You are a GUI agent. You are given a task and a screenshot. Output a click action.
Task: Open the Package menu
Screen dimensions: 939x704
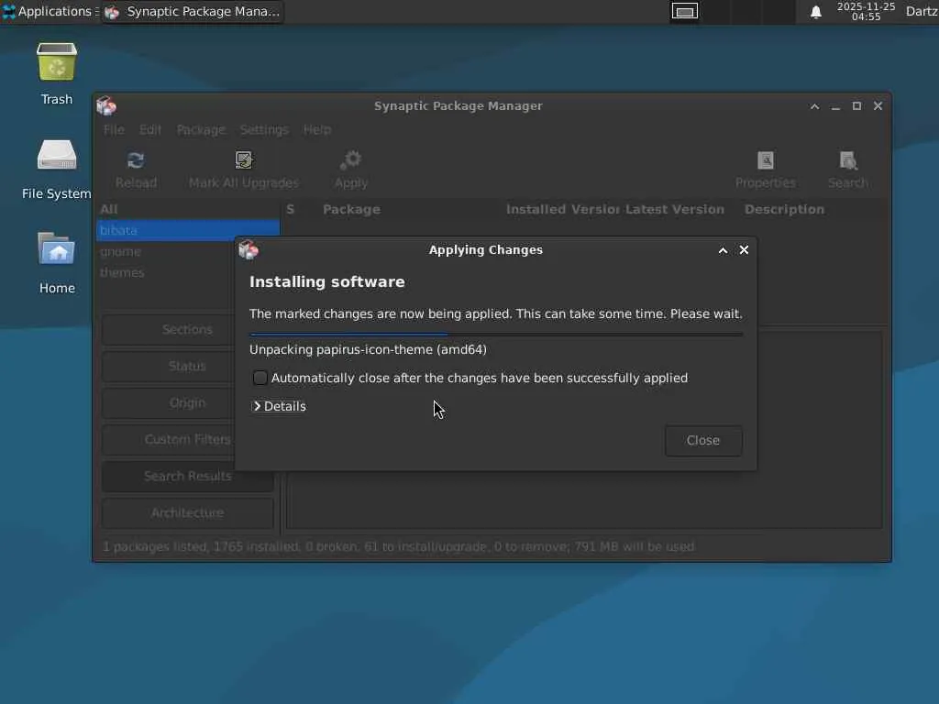tap(201, 130)
